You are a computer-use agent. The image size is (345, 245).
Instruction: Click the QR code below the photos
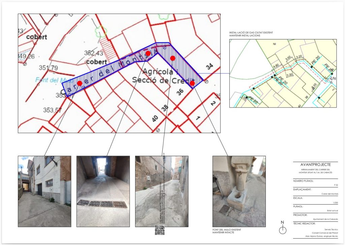160,230
